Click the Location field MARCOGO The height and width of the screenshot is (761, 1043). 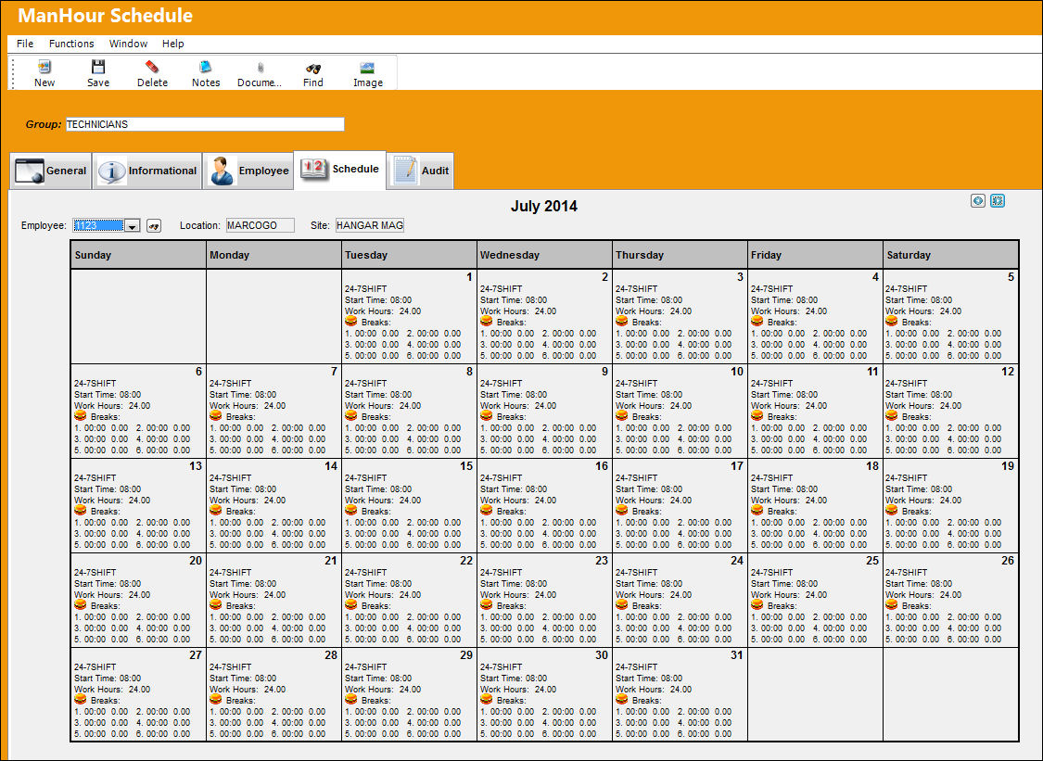coord(261,225)
